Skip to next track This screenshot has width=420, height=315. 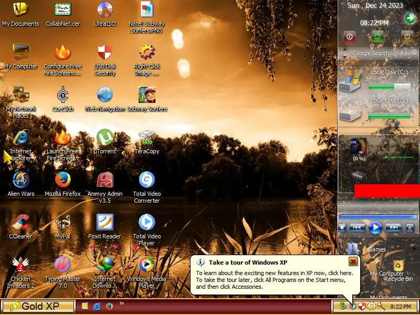coord(393,228)
